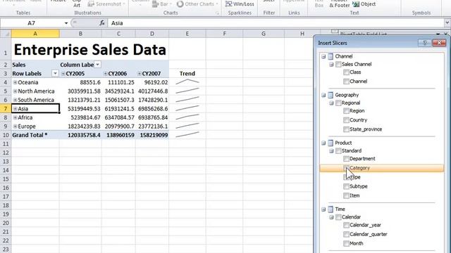Insert a Bar chart
Viewport: 451px width, 253px height.
162,4
